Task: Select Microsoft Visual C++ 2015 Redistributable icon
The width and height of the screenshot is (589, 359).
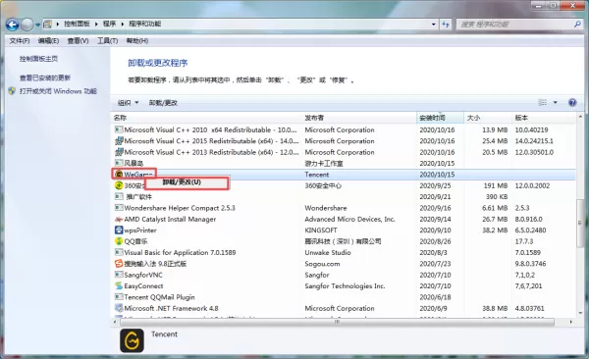Action: point(119,141)
